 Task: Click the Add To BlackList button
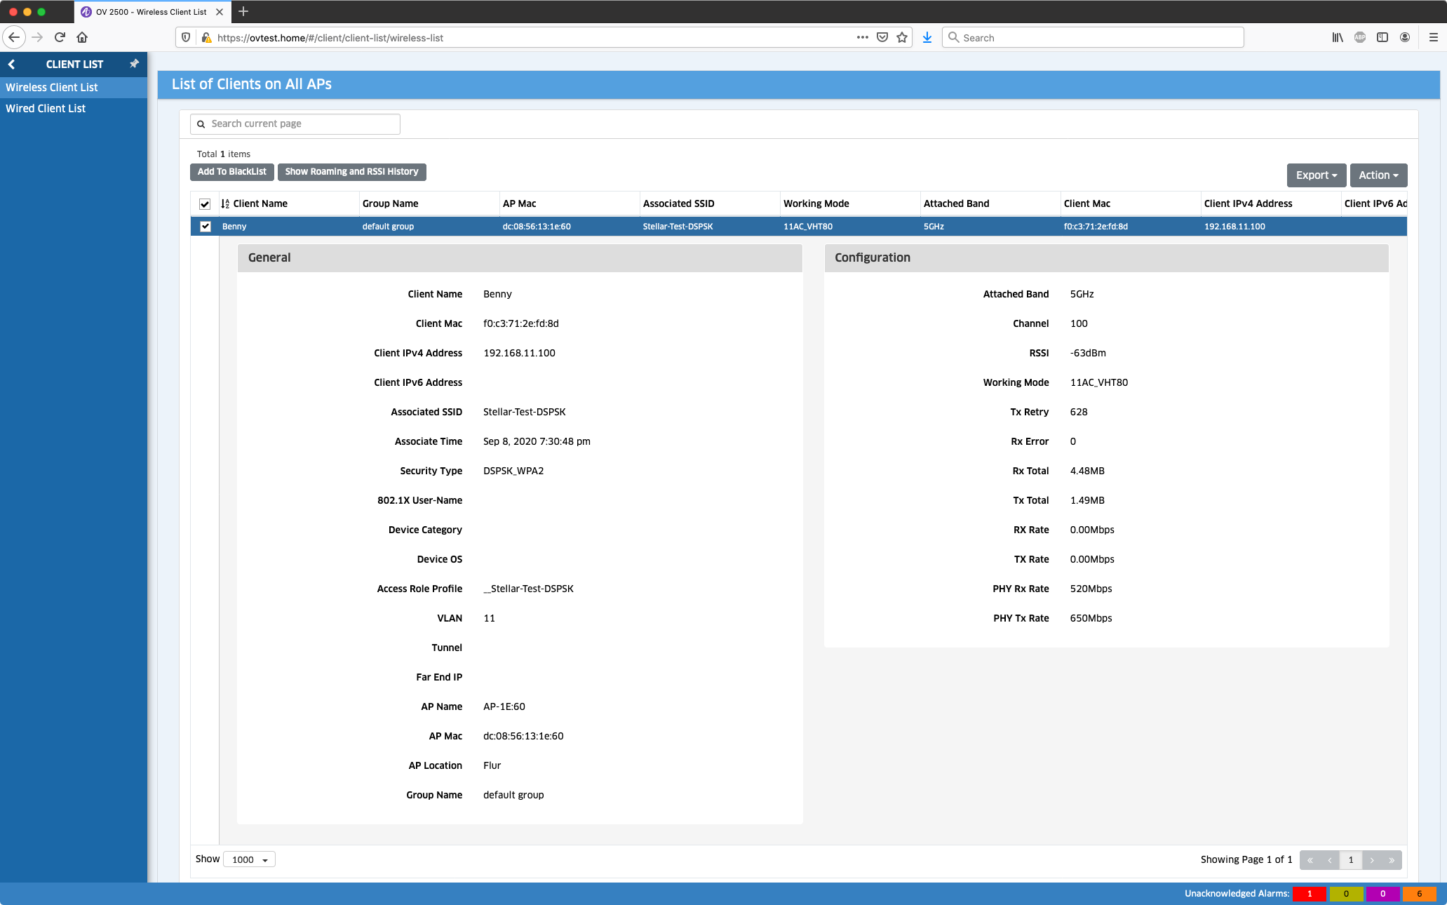click(231, 172)
